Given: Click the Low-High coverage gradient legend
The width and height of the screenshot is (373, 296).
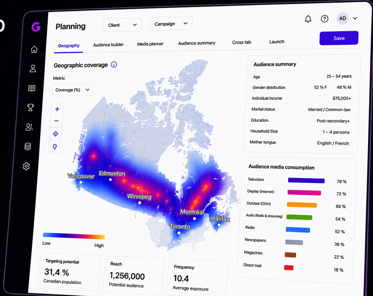Looking at the screenshot, I should pyautogui.click(x=74, y=236).
